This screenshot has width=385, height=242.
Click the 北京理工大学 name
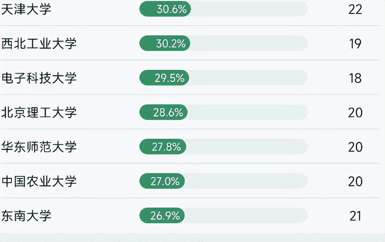(x=39, y=113)
